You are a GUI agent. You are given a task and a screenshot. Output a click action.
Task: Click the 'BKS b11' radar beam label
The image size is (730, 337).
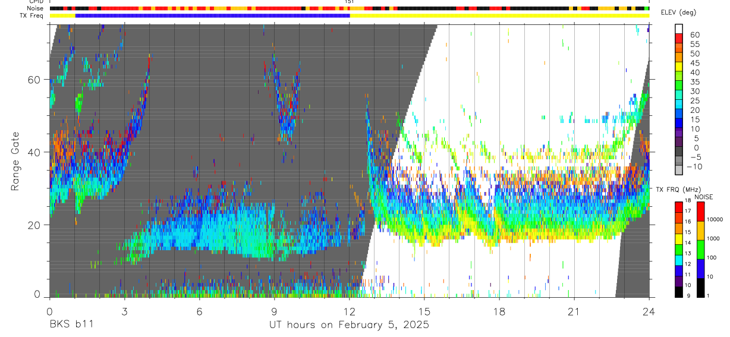pyautogui.click(x=71, y=325)
